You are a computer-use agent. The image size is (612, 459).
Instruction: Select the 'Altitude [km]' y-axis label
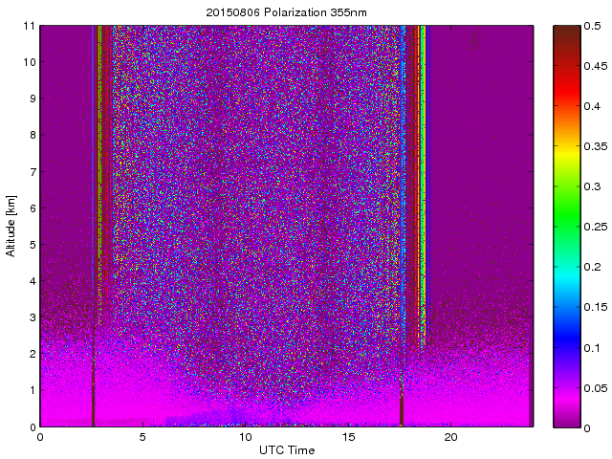pos(11,226)
